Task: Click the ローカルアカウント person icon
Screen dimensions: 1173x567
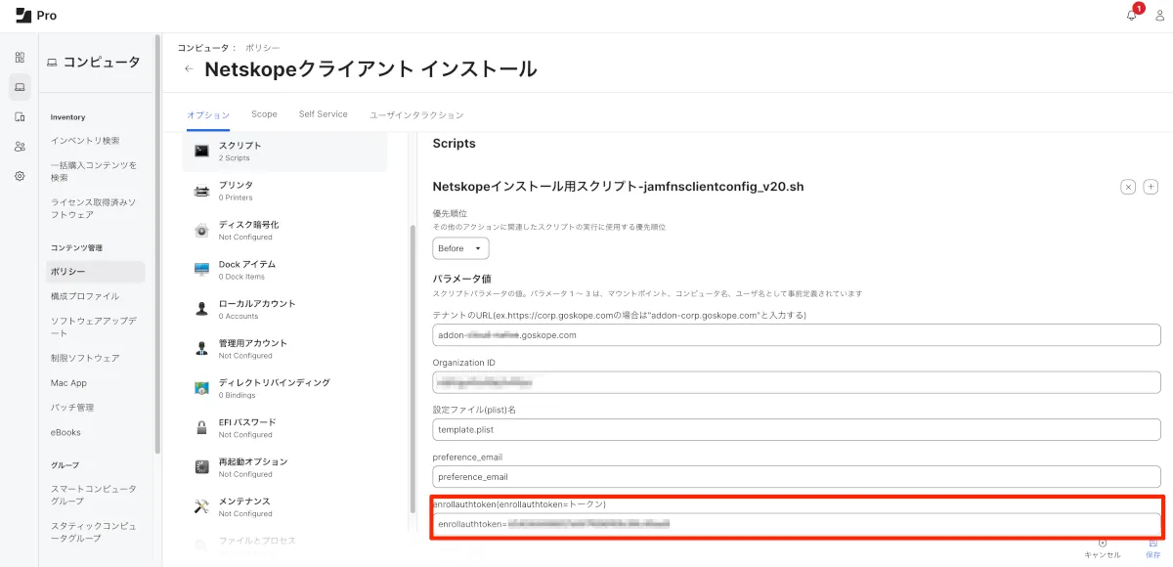Action: (201, 309)
